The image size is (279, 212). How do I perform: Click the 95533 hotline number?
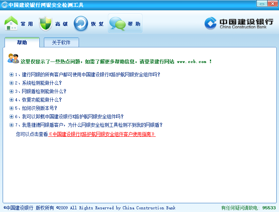coord(269,208)
